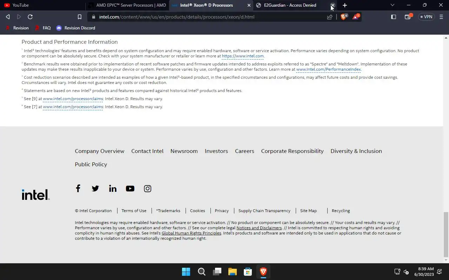Click the VPN button
449x280 pixels.
click(x=426, y=17)
